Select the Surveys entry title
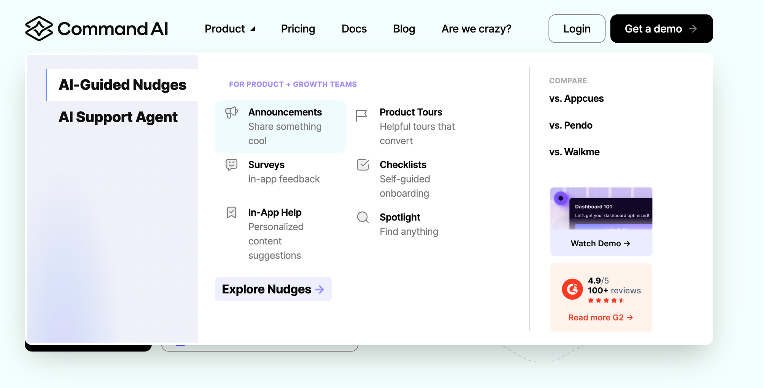The width and height of the screenshot is (763, 388). [x=266, y=165]
